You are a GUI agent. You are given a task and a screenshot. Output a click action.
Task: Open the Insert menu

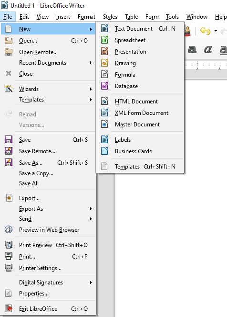[63, 17]
